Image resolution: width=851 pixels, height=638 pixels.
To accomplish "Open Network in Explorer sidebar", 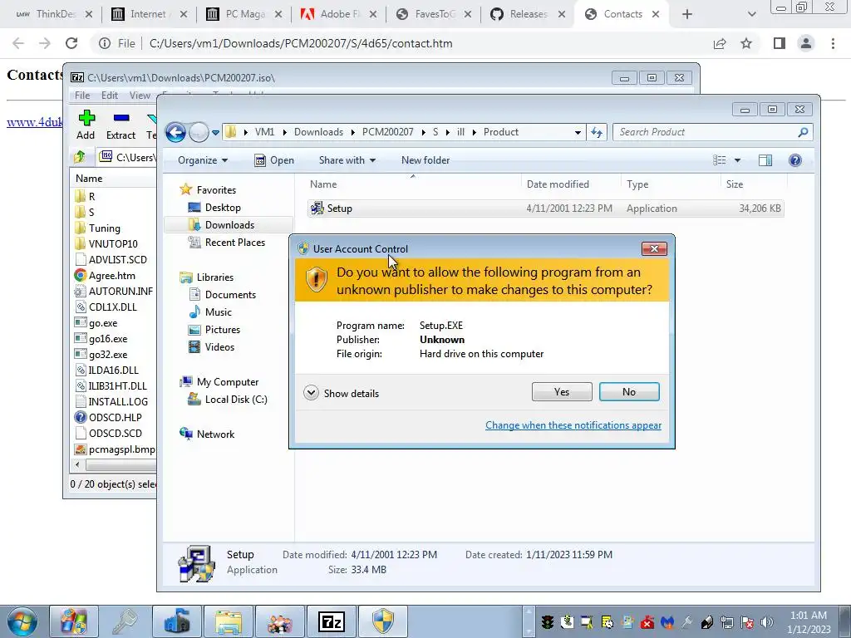I will 207,434.
